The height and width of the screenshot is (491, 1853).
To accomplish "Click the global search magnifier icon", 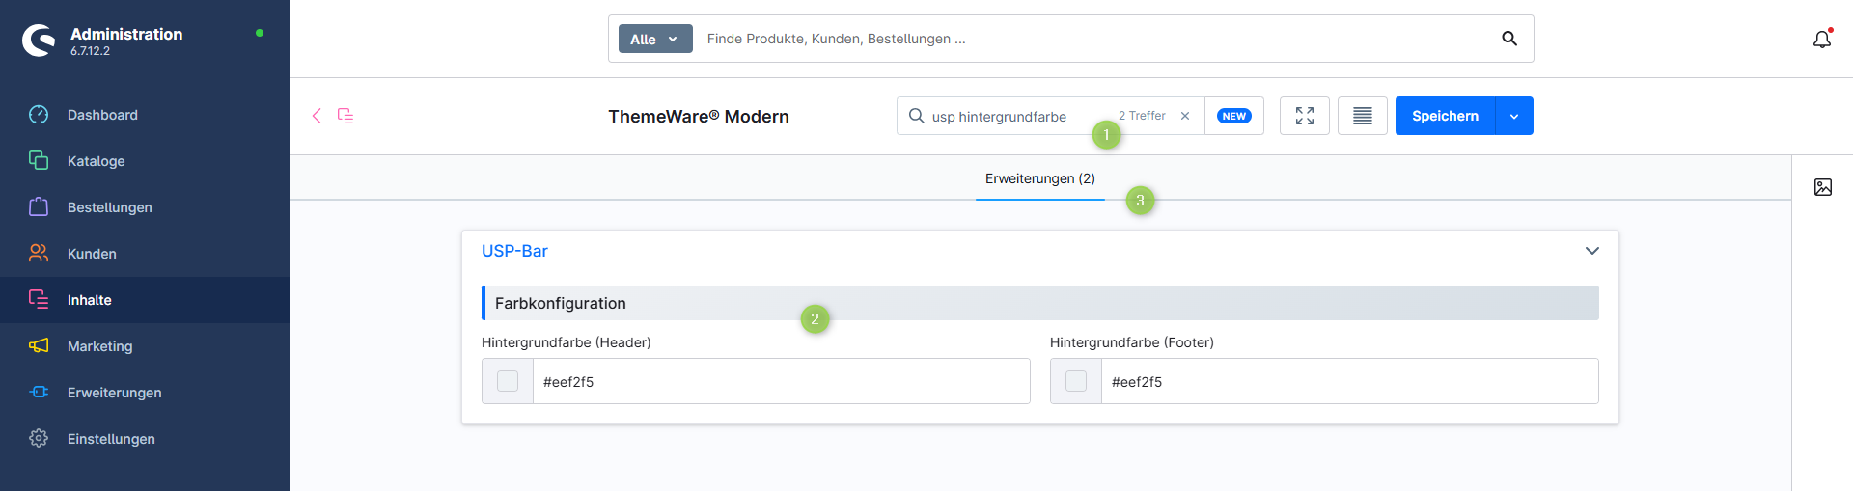I will (x=1509, y=39).
